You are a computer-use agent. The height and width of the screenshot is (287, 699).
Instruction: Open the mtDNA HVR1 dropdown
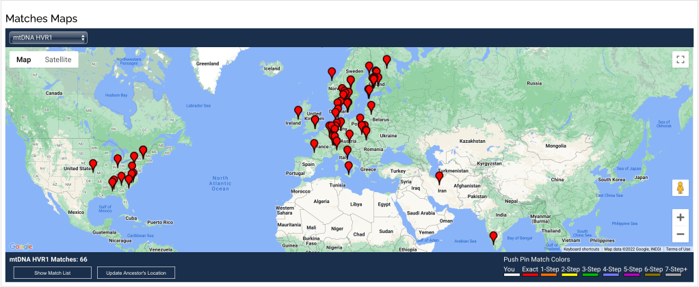[x=49, y=37]
